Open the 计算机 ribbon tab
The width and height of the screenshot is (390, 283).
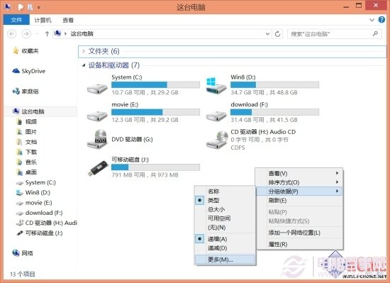(x=43, y=20)
